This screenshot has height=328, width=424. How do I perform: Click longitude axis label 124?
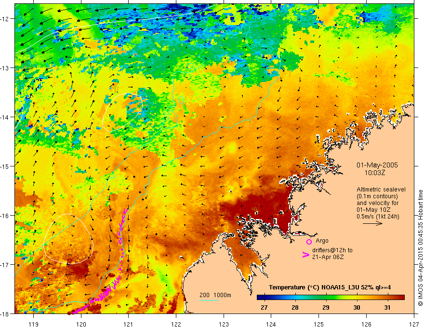pyautogui.click(x=271, y=324)
